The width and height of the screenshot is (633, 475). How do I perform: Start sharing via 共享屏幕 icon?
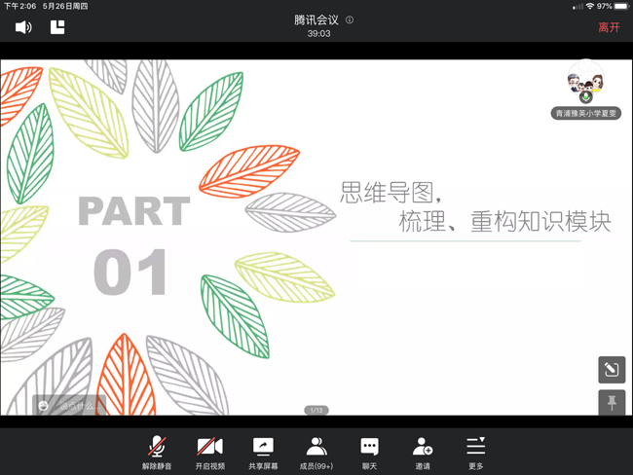(263, 452)
